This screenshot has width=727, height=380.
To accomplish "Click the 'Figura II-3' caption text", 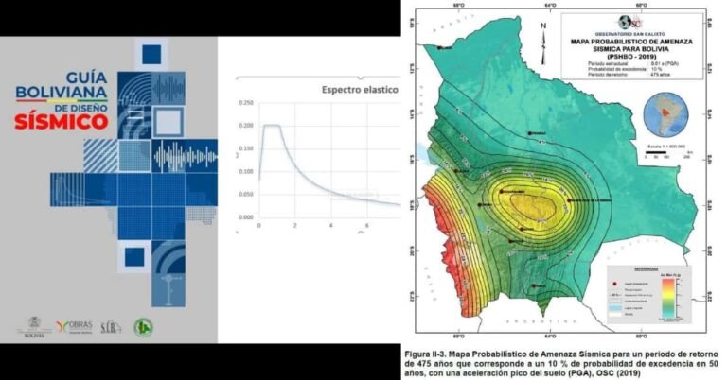I will (x=437, y=351).
